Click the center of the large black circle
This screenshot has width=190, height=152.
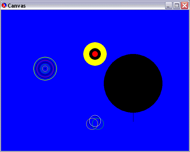(x=133, y=83)
